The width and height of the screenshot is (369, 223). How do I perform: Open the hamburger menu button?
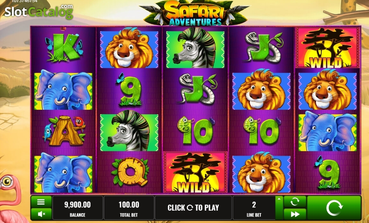point(41,202)
